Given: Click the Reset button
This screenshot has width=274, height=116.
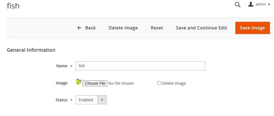Looking at the screenshot, I should click(157, 28).
